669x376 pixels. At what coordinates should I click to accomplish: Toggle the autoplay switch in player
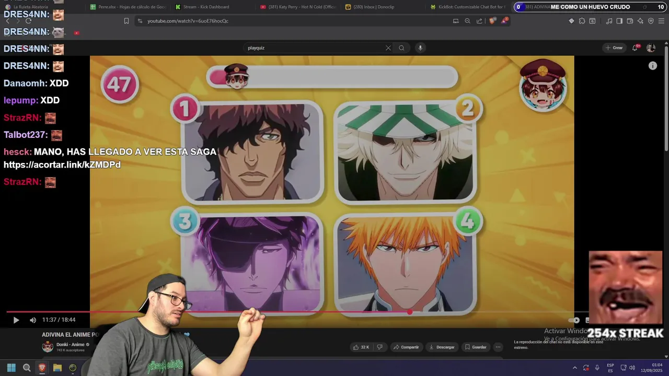tap(574, 320)
